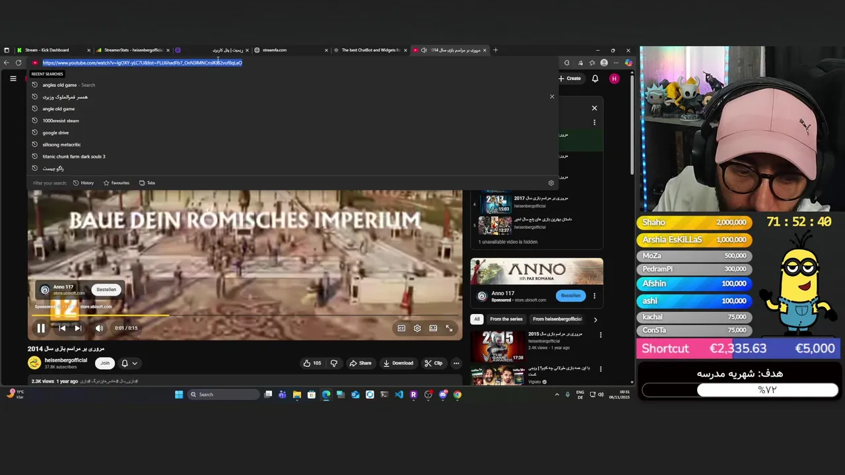
Task: Open options for the 2015 video recommendation
Action: point(600,335)
